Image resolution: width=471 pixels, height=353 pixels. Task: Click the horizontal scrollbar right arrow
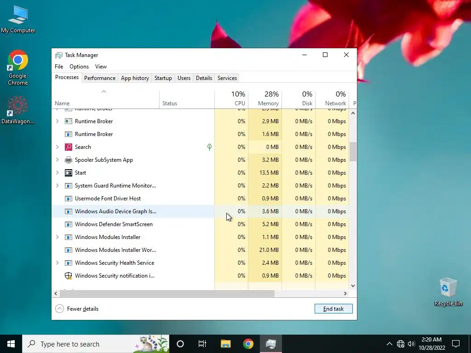coord(345,294)
